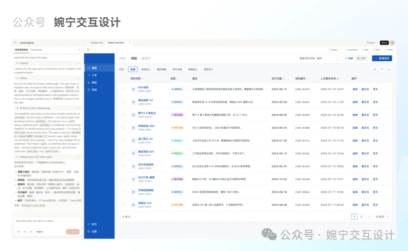This screenshot has width=408, height=251.
Task: Click Comment in the top toolbar
Action: [x=352, y=50]
